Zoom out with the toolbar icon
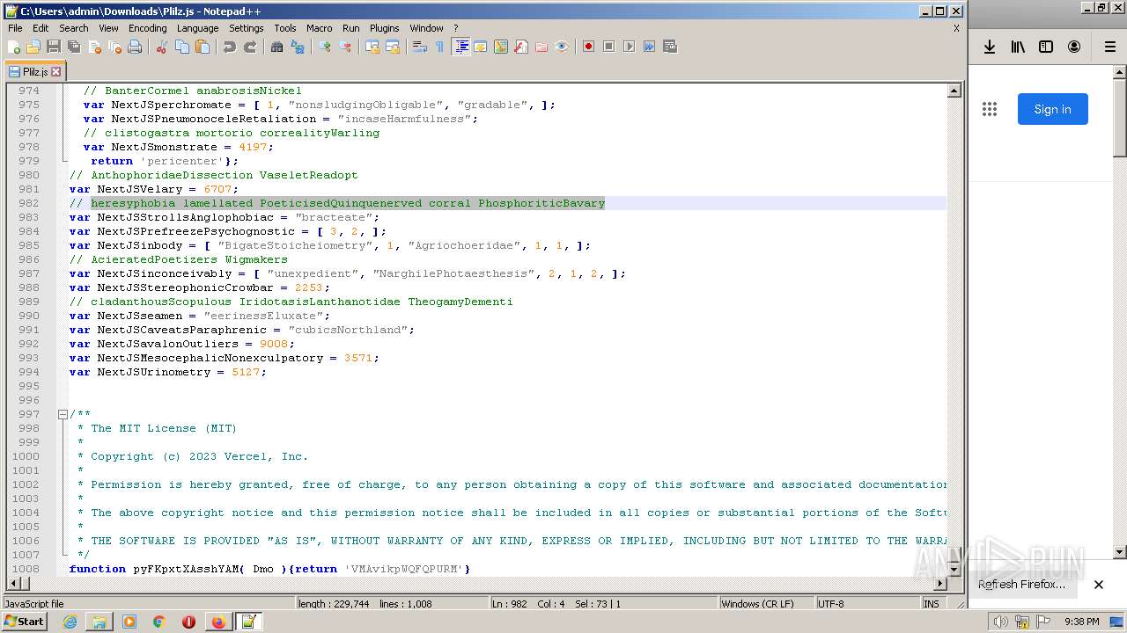1127x633 pixels. click(345, 47)
